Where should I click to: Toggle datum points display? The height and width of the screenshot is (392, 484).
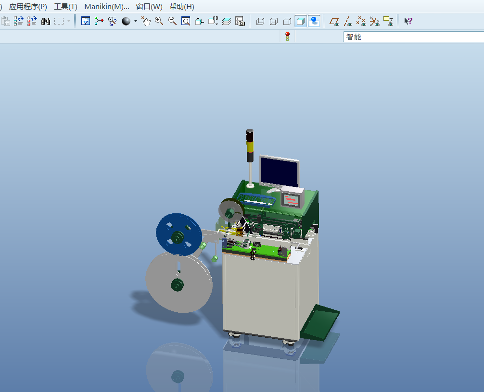tap(361, 21)
